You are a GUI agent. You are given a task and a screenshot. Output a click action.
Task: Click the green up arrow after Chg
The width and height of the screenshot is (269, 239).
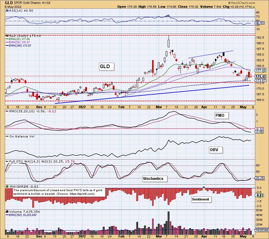click(254, 7)
